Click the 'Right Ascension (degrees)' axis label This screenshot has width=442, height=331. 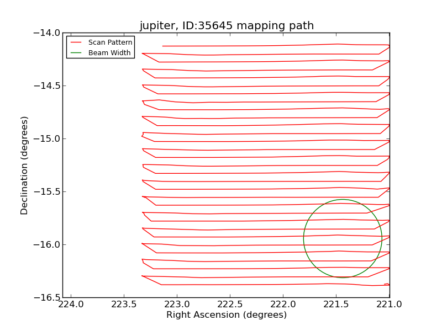pos(227,314)
